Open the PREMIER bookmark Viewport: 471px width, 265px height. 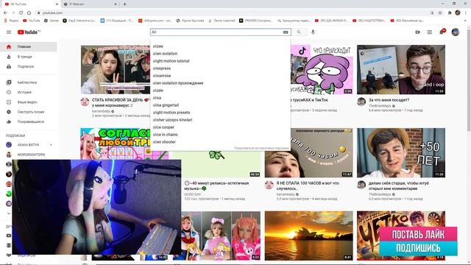pyautogui.click(x=255, y=21)
